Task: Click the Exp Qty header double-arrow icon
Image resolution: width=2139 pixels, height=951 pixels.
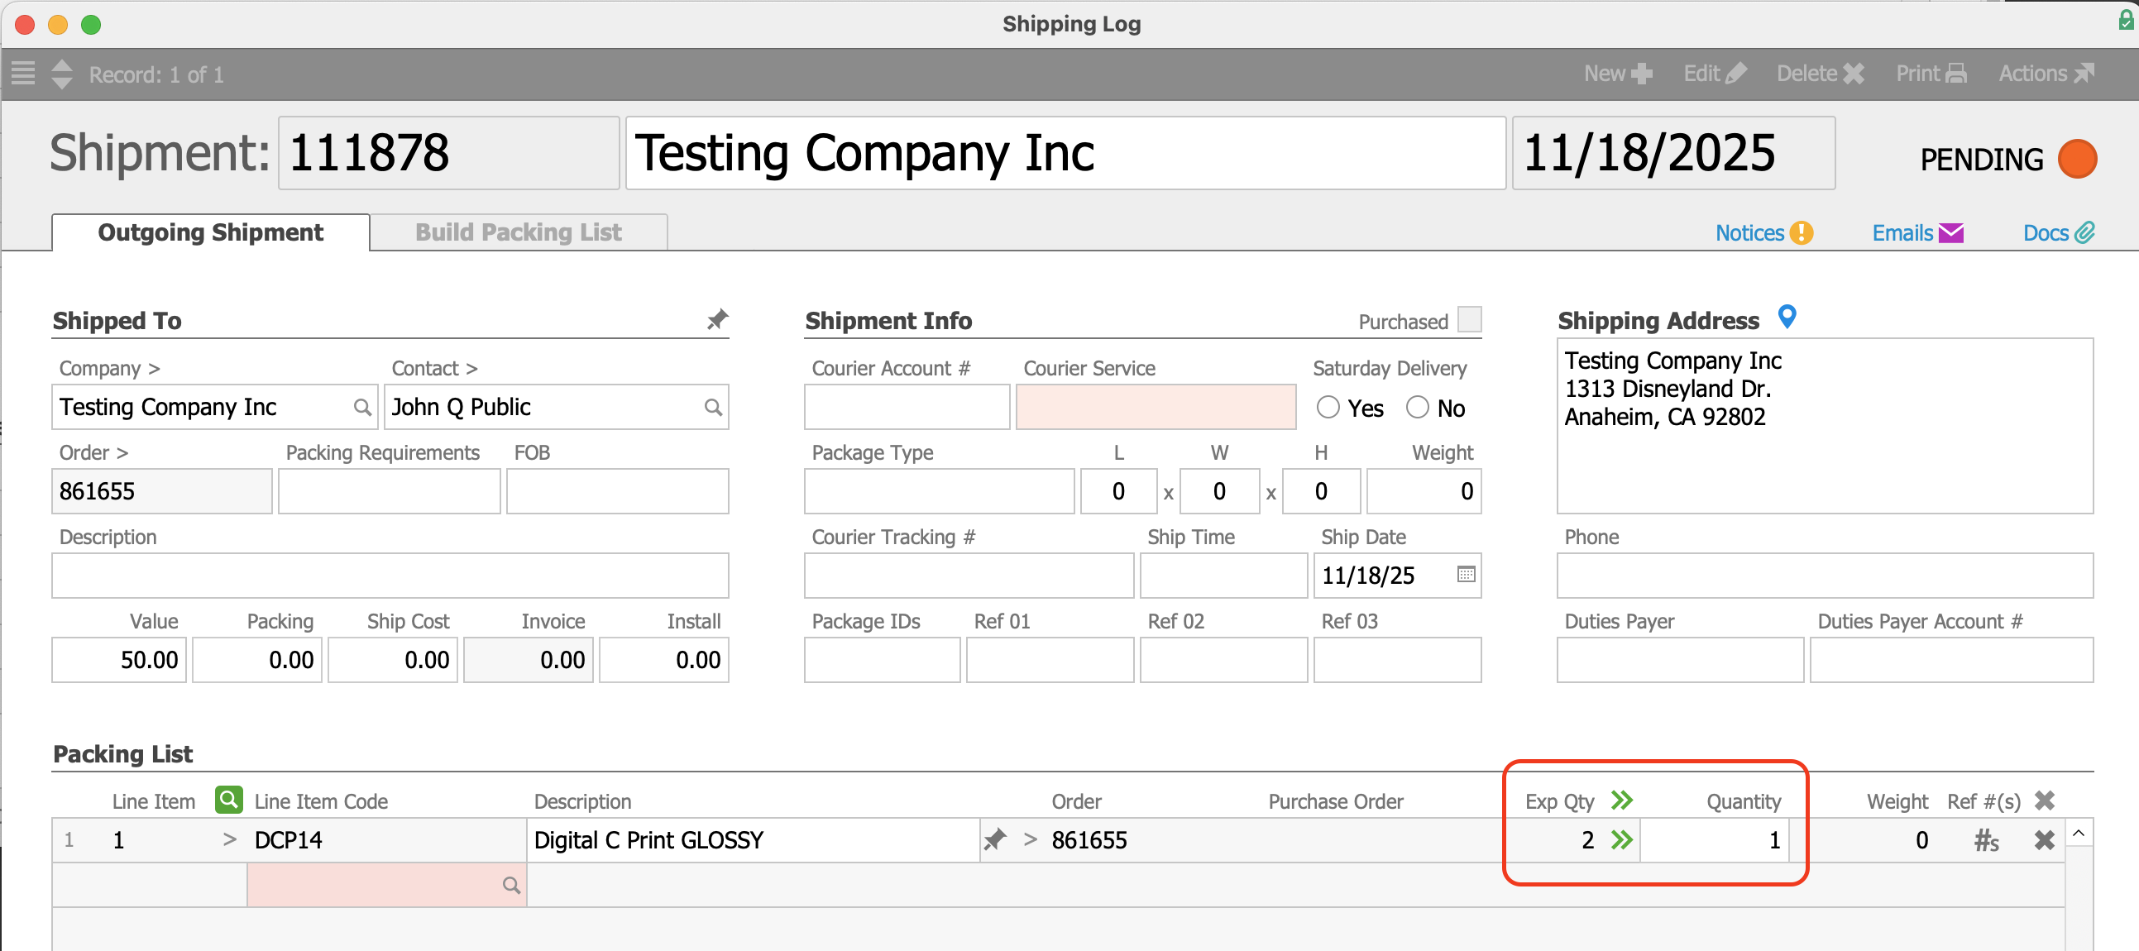Action: pyautogui.click(x=1621, y=800)
